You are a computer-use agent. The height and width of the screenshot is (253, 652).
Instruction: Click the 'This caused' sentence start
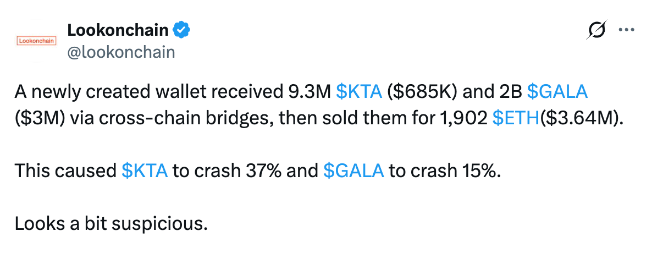pos(66,171)
